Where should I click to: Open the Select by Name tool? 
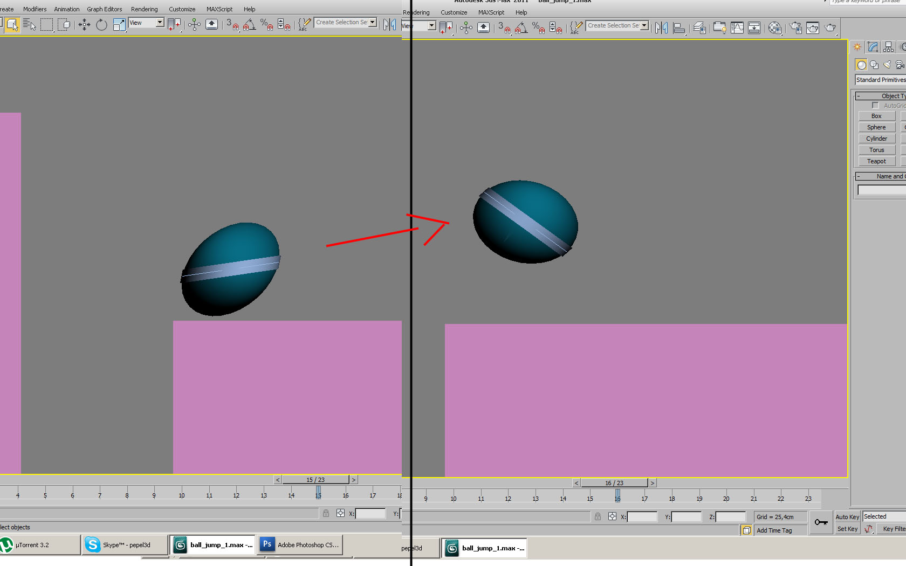(29, 24)
